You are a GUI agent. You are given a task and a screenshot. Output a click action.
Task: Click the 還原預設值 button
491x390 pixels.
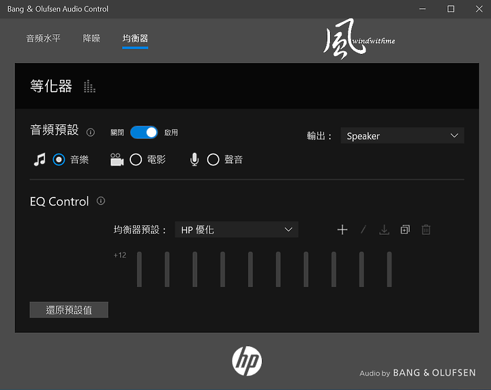tap(69, 309)
